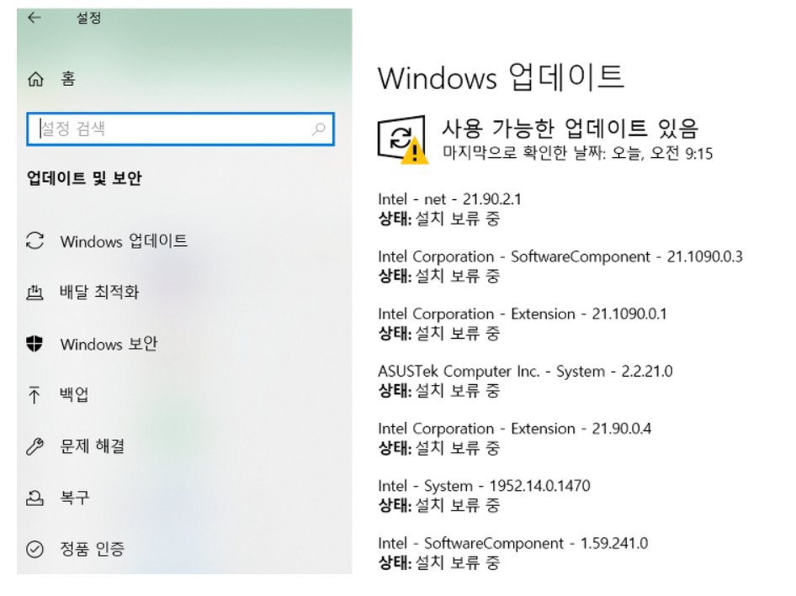Click status line under ASUSTek System 2.2.21.0
This screenshot has width=796, height=596.
point(439,391)
